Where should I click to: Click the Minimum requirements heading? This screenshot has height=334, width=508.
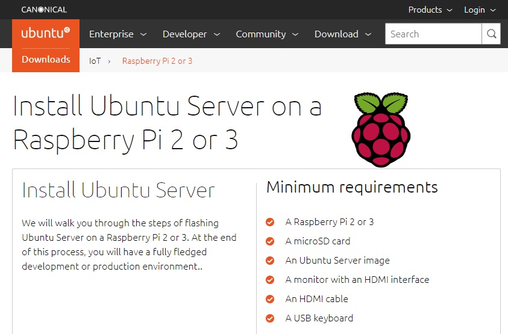[x=352, y=187]
